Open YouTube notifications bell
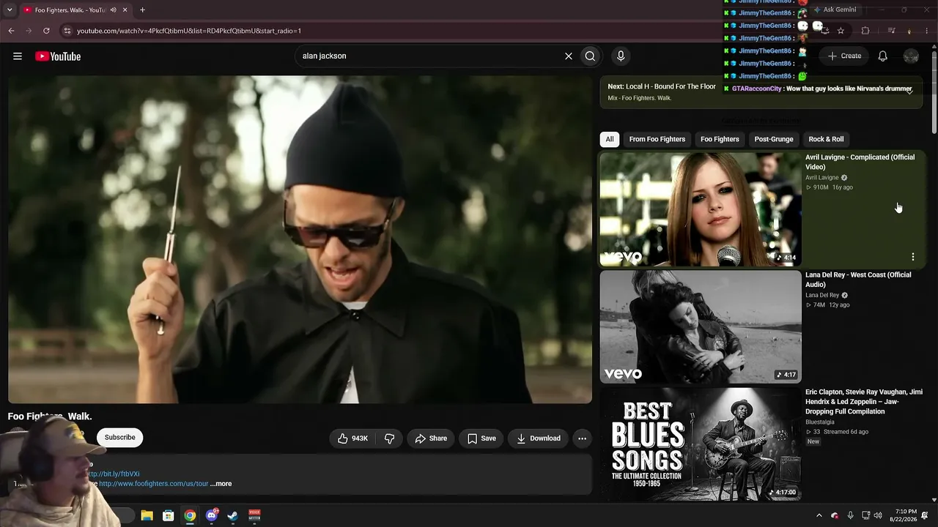The image size is (938, 527). pyautogui.click(x=883, y=56)
